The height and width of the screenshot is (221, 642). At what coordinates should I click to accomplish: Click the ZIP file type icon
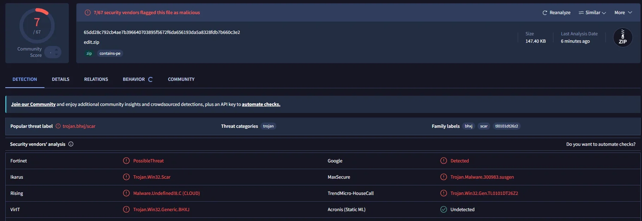[623, 37]
